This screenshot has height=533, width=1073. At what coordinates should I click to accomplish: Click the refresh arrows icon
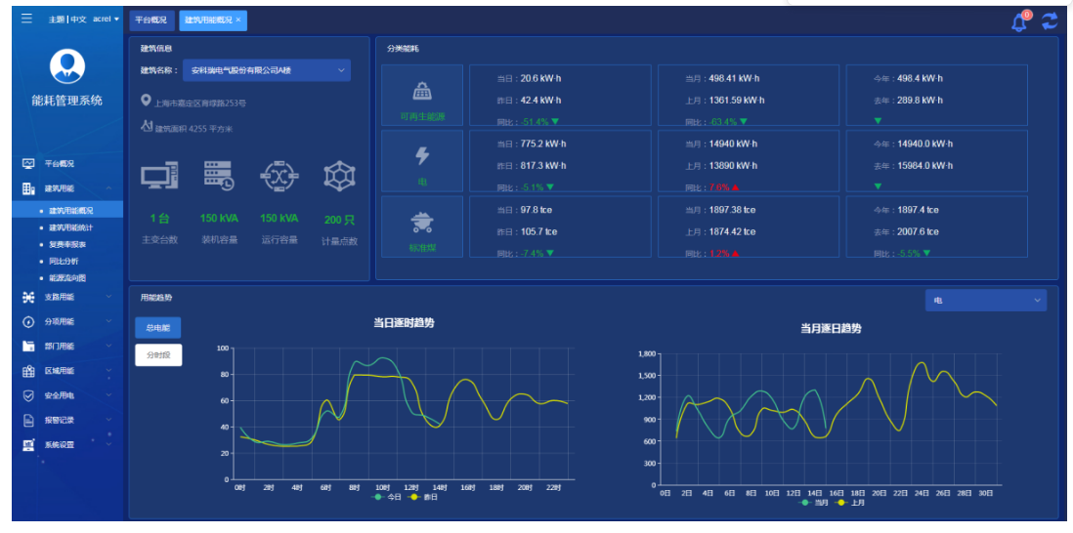(x=1050, y=20)
